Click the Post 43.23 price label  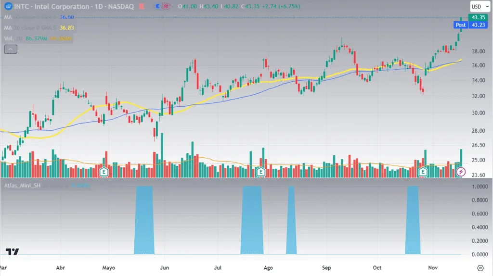coord(471,25)
